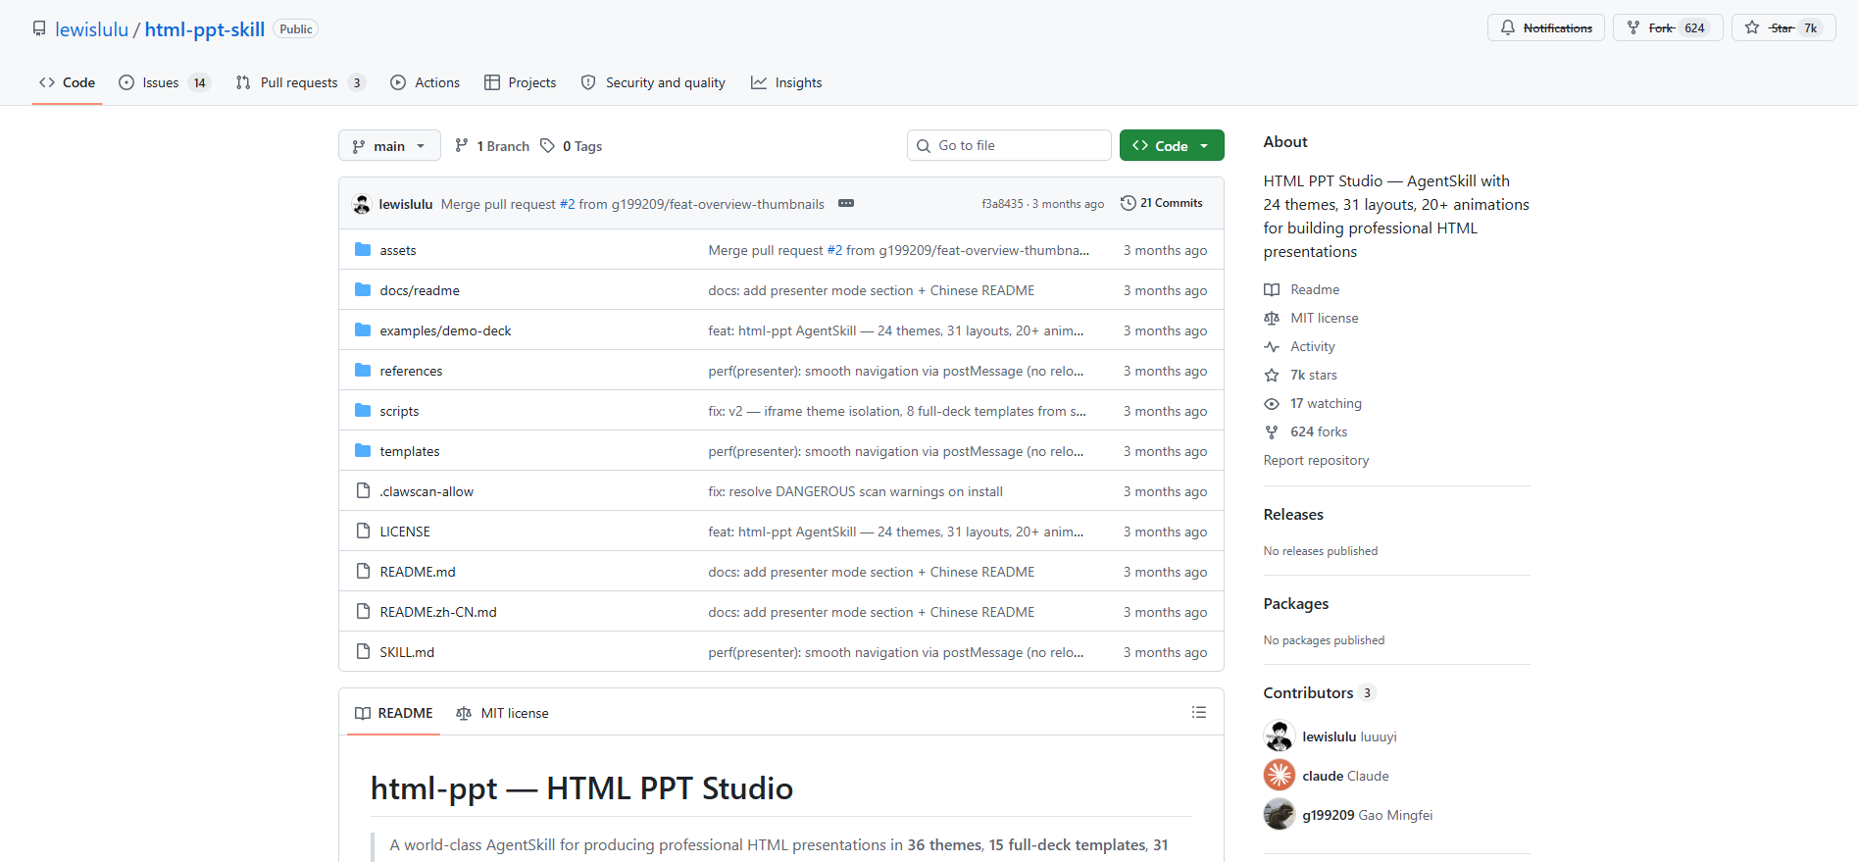Viewport: 1858px width, 862px height.
Task: Open the Security and quality tab
Action: (x=653, y=82)
